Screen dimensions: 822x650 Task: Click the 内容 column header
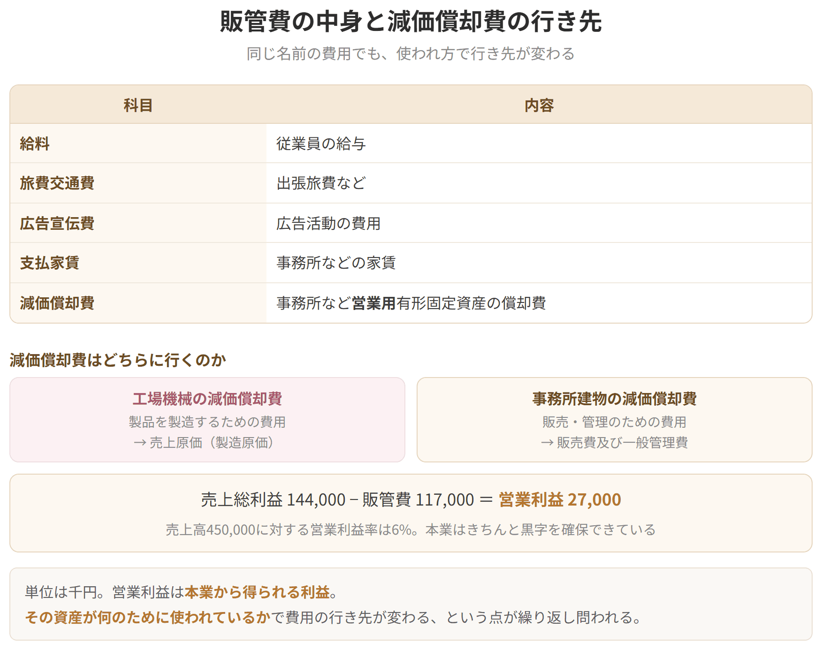point(539,106)
